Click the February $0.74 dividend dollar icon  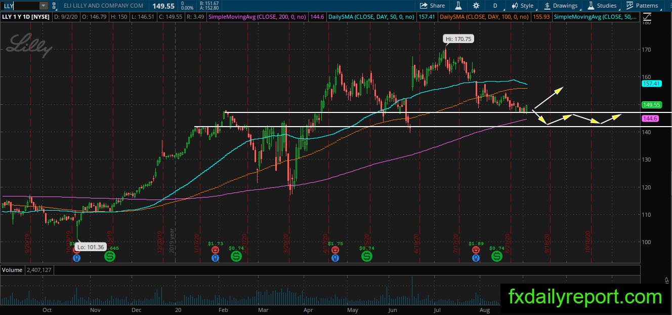point(236,257)
